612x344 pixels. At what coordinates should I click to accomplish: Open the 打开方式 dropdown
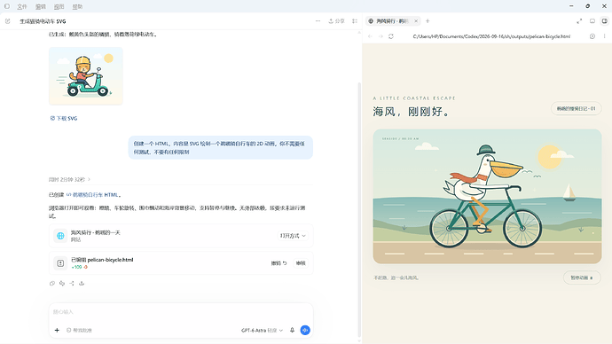click(293, 236)
